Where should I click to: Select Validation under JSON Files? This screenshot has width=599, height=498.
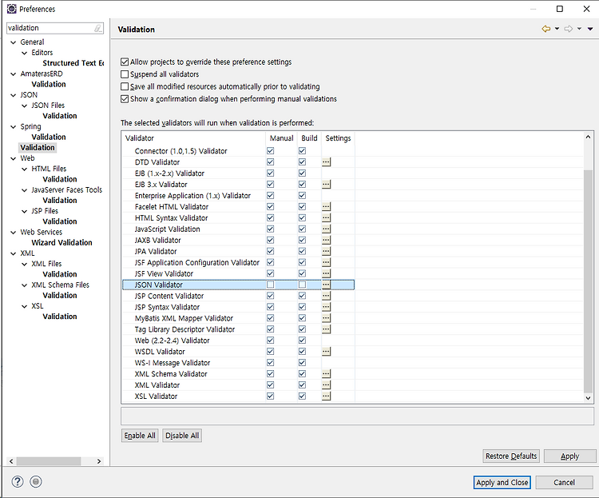60,116
